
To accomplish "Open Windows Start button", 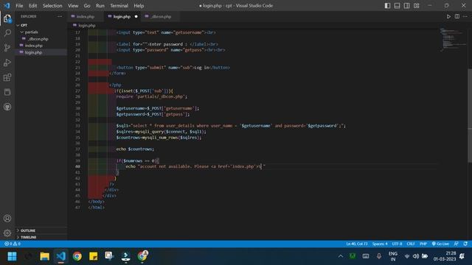I will click(x=12, y=256).
